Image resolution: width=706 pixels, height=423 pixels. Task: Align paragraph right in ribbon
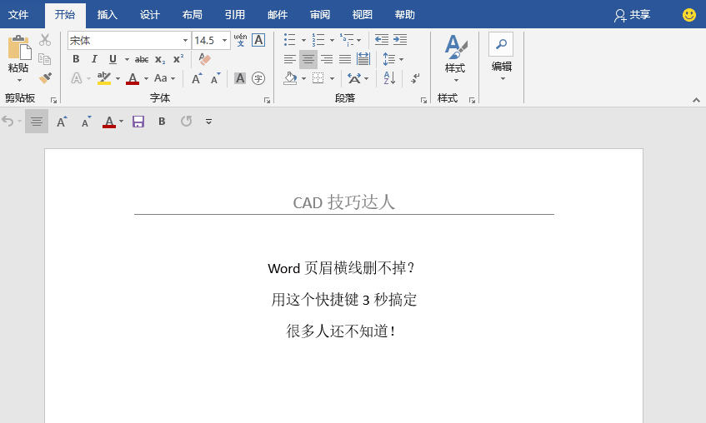tap(327, 59)
